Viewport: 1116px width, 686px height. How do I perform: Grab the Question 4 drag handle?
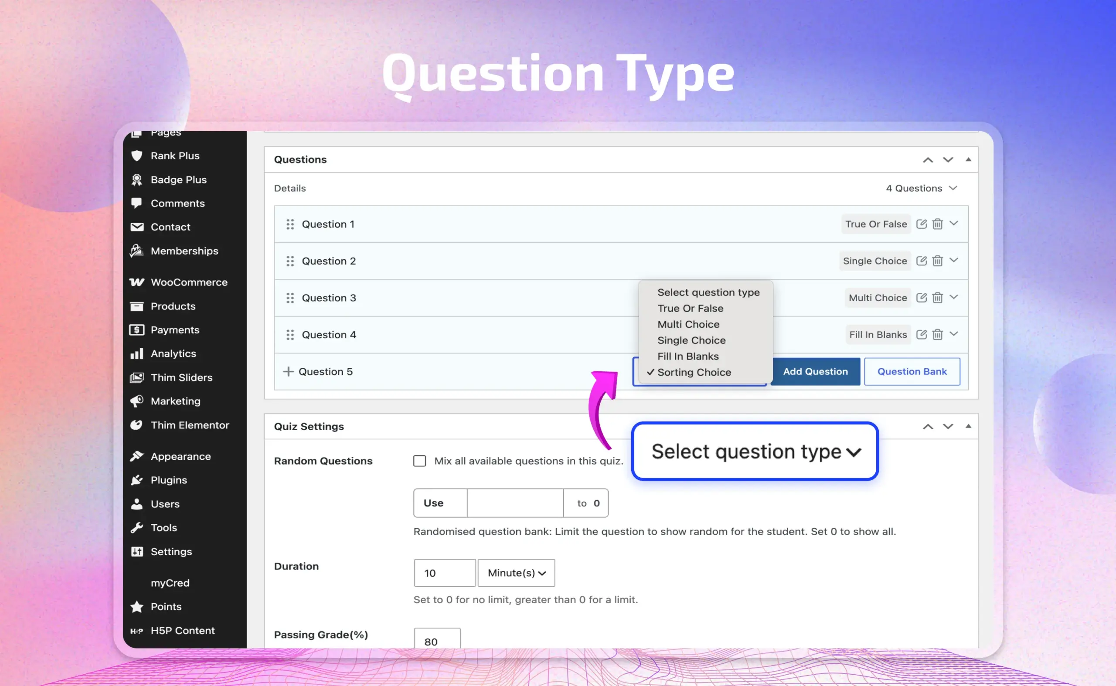pyautogui.click(x=290, y=335)
